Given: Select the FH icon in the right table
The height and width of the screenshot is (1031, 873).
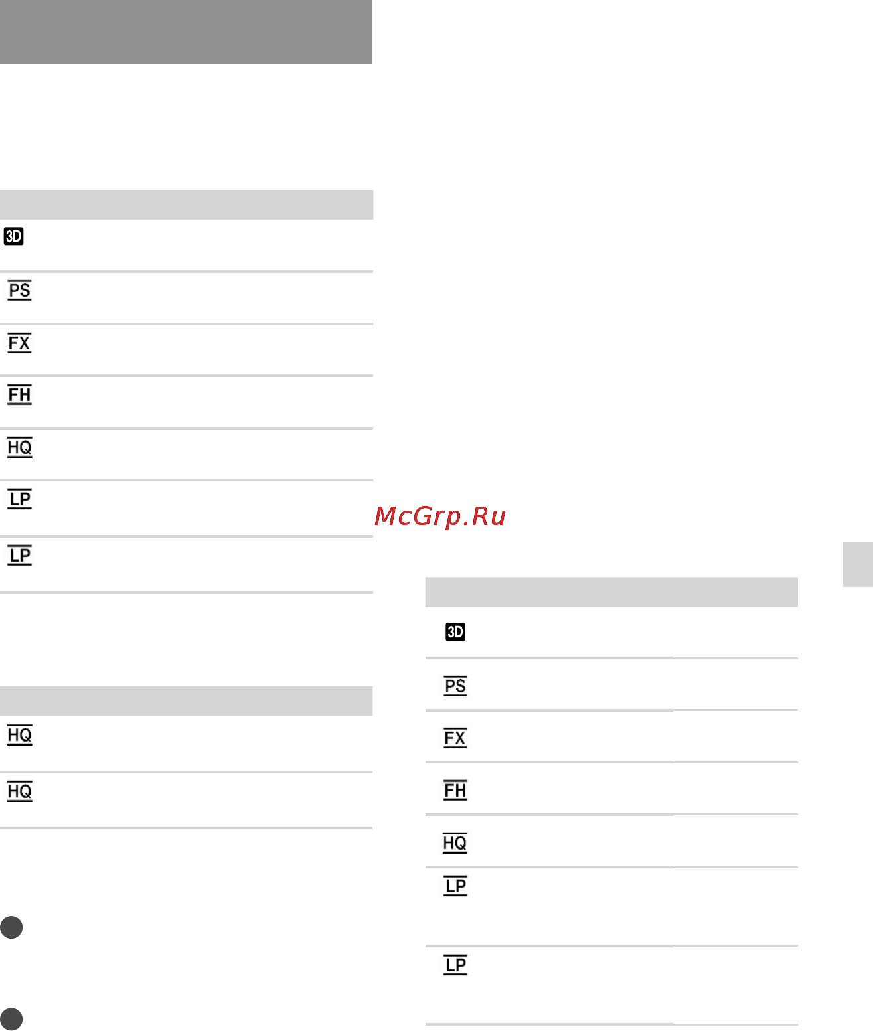Looking at the screenshot, I should click(455, 791).
